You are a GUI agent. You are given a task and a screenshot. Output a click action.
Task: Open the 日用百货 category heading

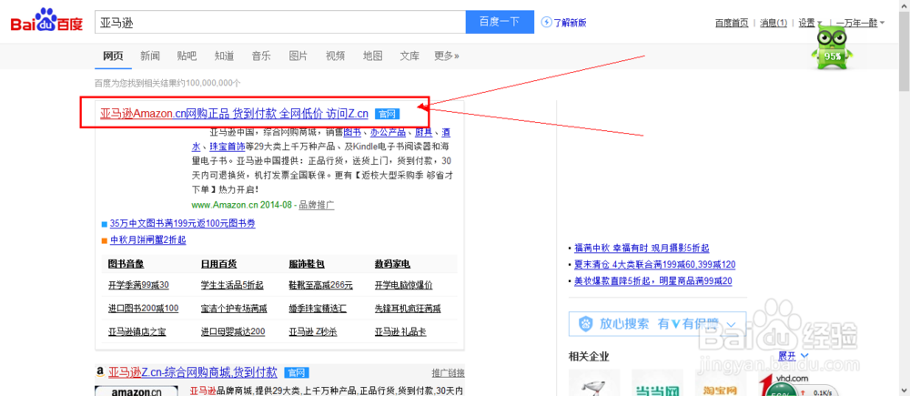click(218, 264)
